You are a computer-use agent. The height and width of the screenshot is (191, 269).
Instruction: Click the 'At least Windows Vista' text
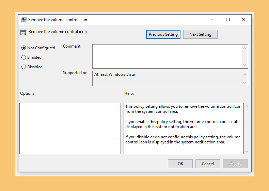point(114,74)
